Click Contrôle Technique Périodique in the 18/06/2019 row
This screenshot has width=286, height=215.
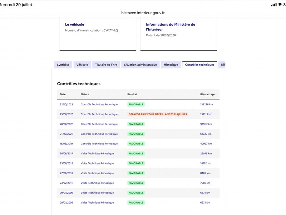(99, 144)
